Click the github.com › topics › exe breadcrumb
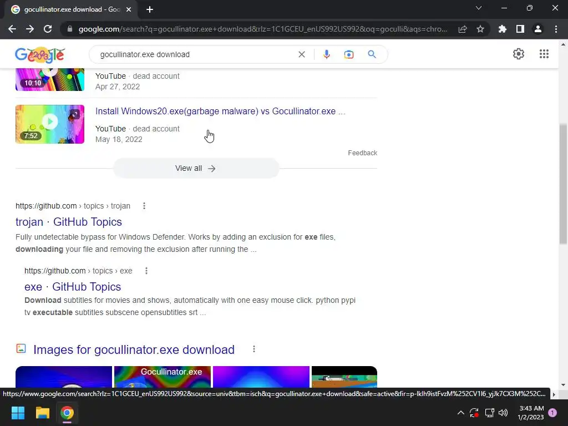 (78, 271)
